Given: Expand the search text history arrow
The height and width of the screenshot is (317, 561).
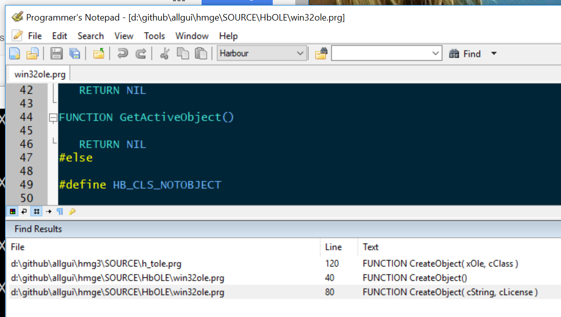Looking at the screenshot, I should coord(436,53).
